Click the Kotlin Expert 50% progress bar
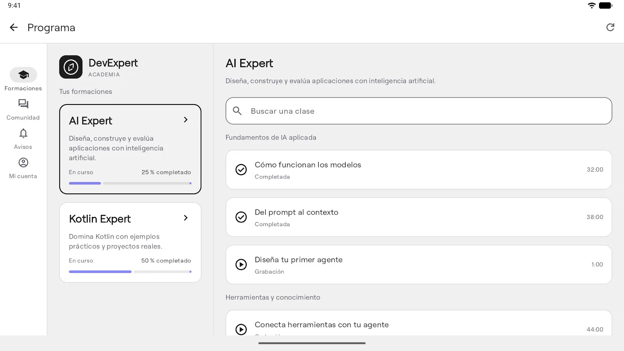 click(130, 272)
